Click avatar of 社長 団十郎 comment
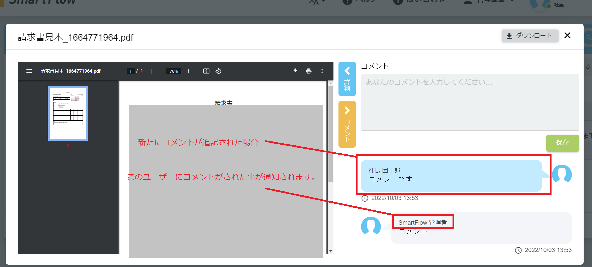 pyautogui.click(x=562, y=174)
